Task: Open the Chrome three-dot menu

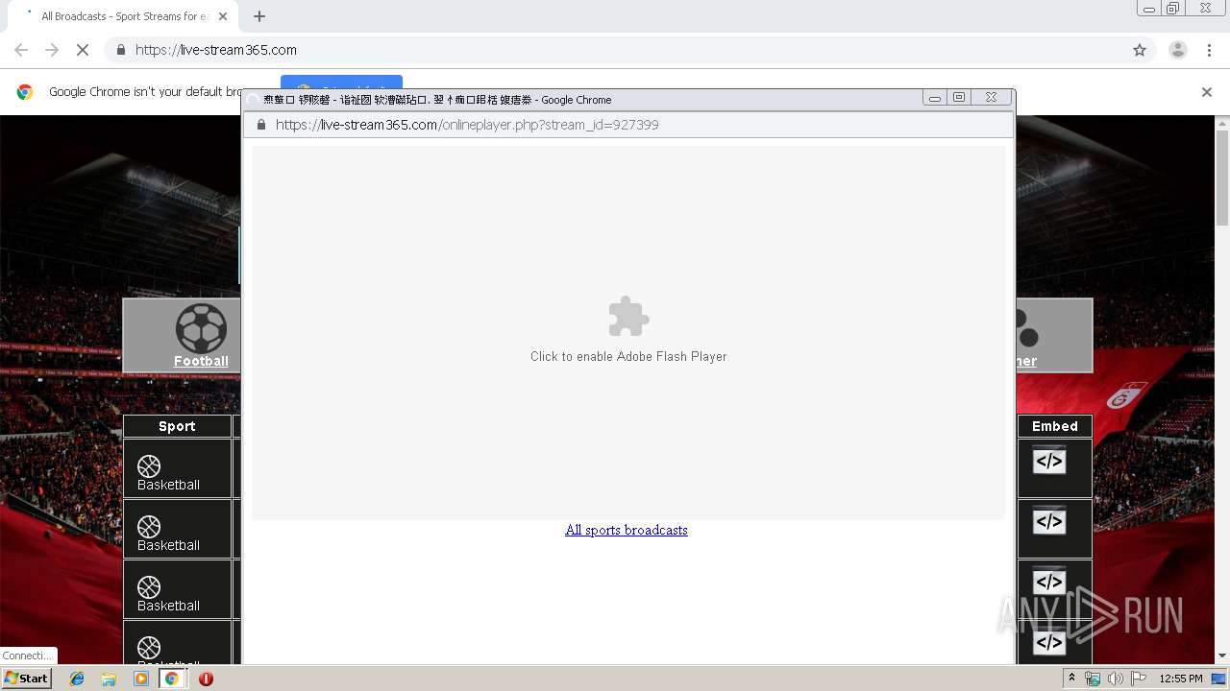Action: tap(1209, 50)
